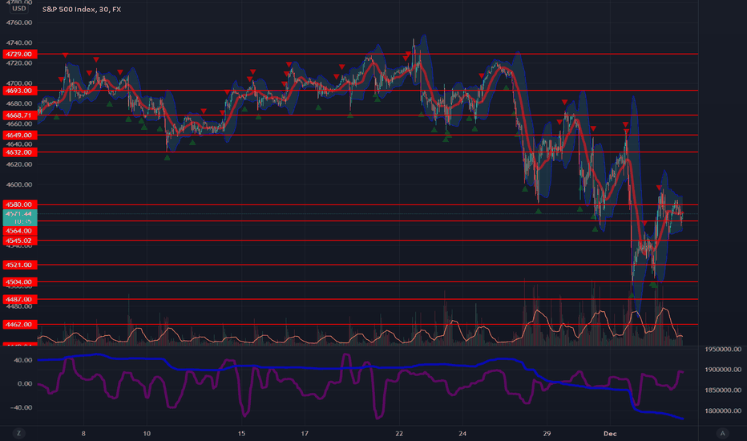This screenshot has height=441, width=747.
Task: Select the 4668.71 horizontal line price label
Action: point(19,115)
